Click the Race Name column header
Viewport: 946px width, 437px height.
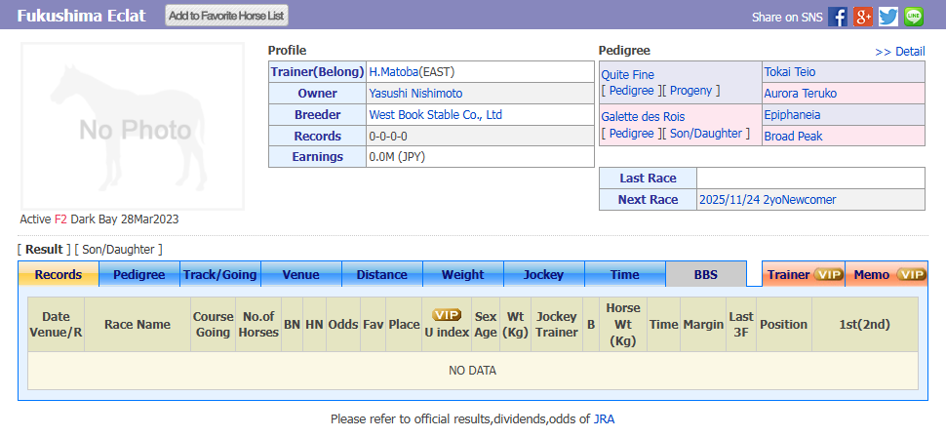pyautogui.click(x=138, y=324)
